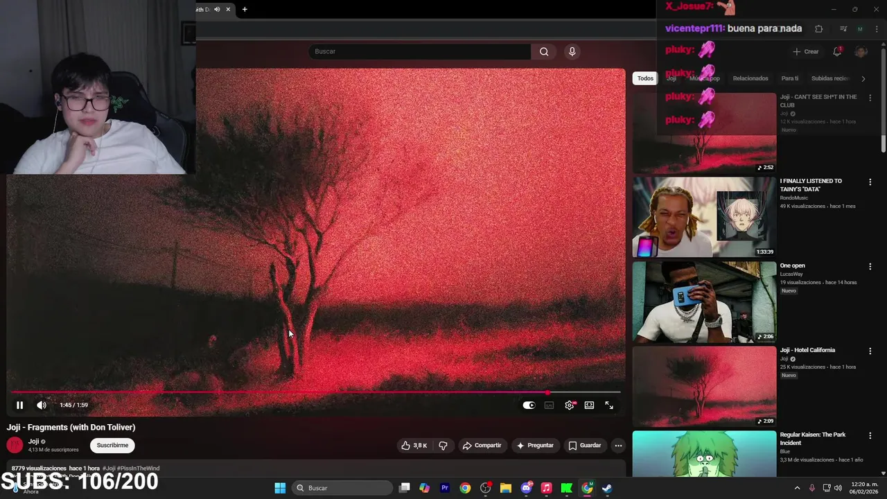This screenshot has width=887, height=499.
Task: Open options for CAN'T SEE SH*T IN THE CLUB
Action: point(870,98)
